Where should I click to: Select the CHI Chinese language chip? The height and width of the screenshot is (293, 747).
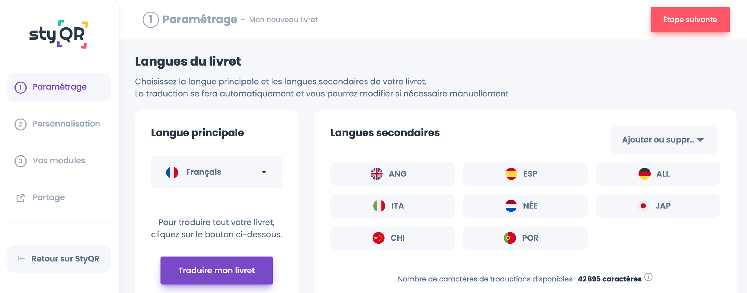392,238
